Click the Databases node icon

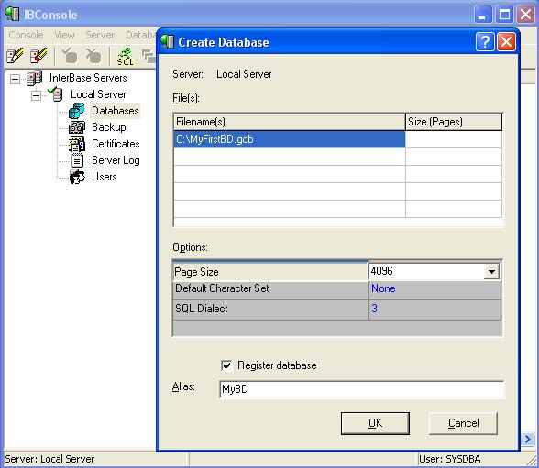coord(77,111)
